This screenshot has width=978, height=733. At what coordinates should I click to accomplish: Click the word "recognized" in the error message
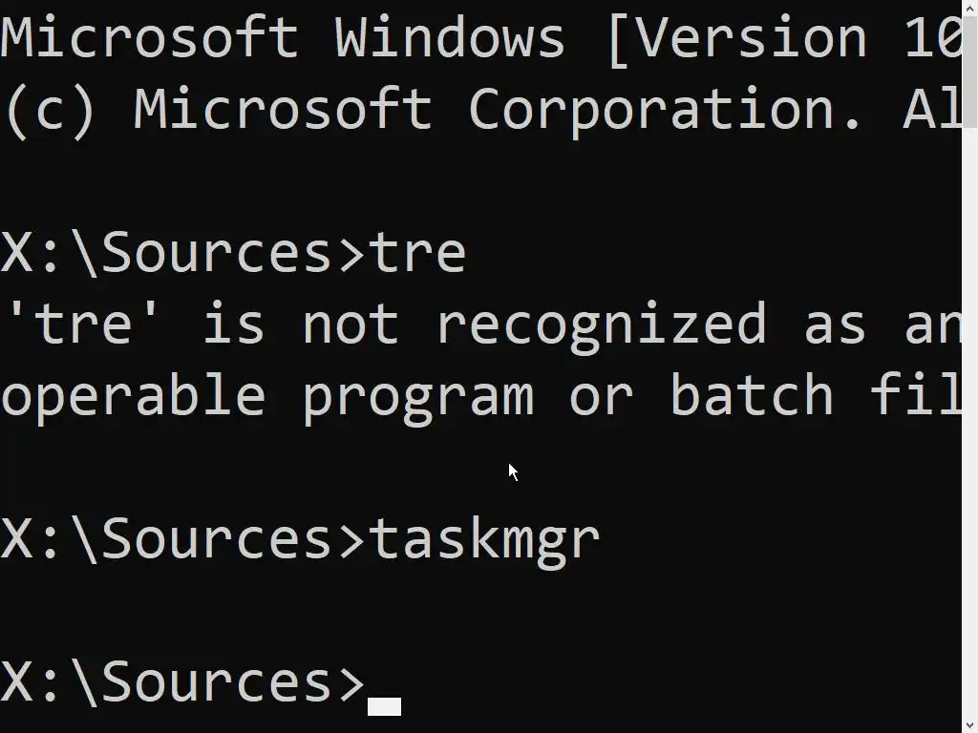click(602, 325)
